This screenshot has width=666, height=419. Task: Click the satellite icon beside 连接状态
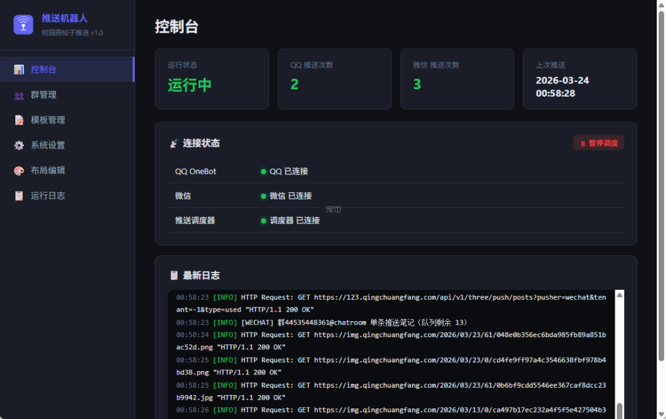[174, 143]
